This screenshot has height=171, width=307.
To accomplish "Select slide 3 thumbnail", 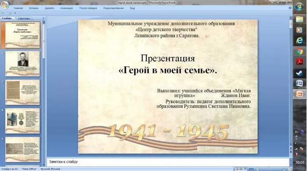I will click(22, 92).
